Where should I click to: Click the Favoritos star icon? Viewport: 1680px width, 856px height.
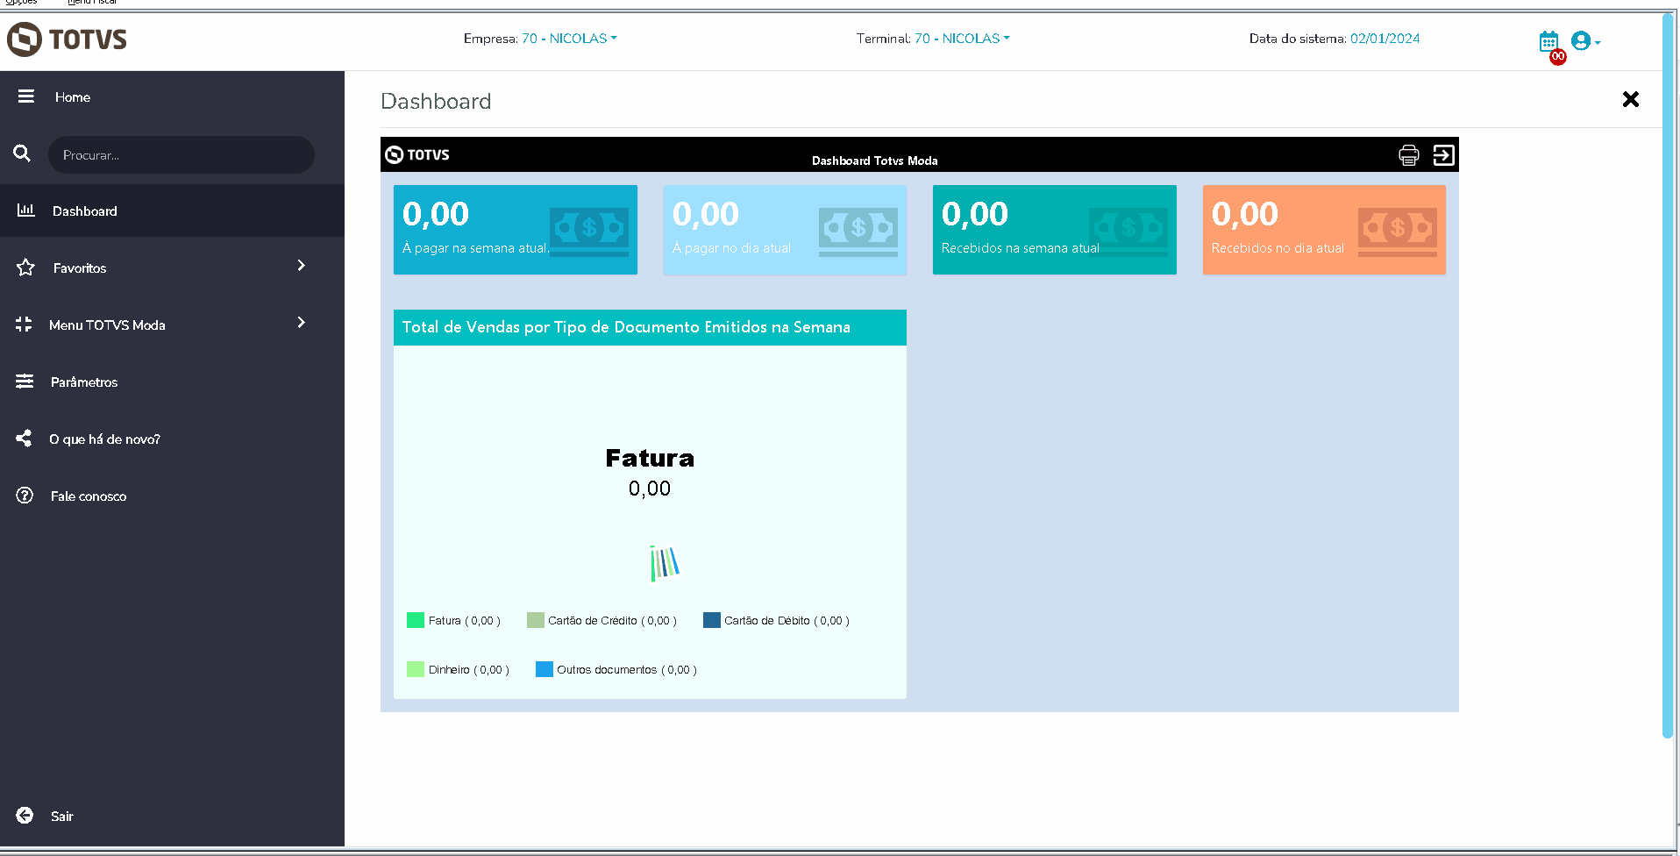coord(25,267)
